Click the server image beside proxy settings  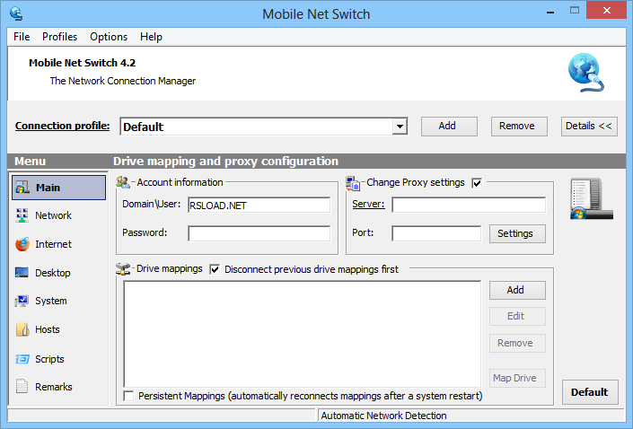tap(592, 199)
